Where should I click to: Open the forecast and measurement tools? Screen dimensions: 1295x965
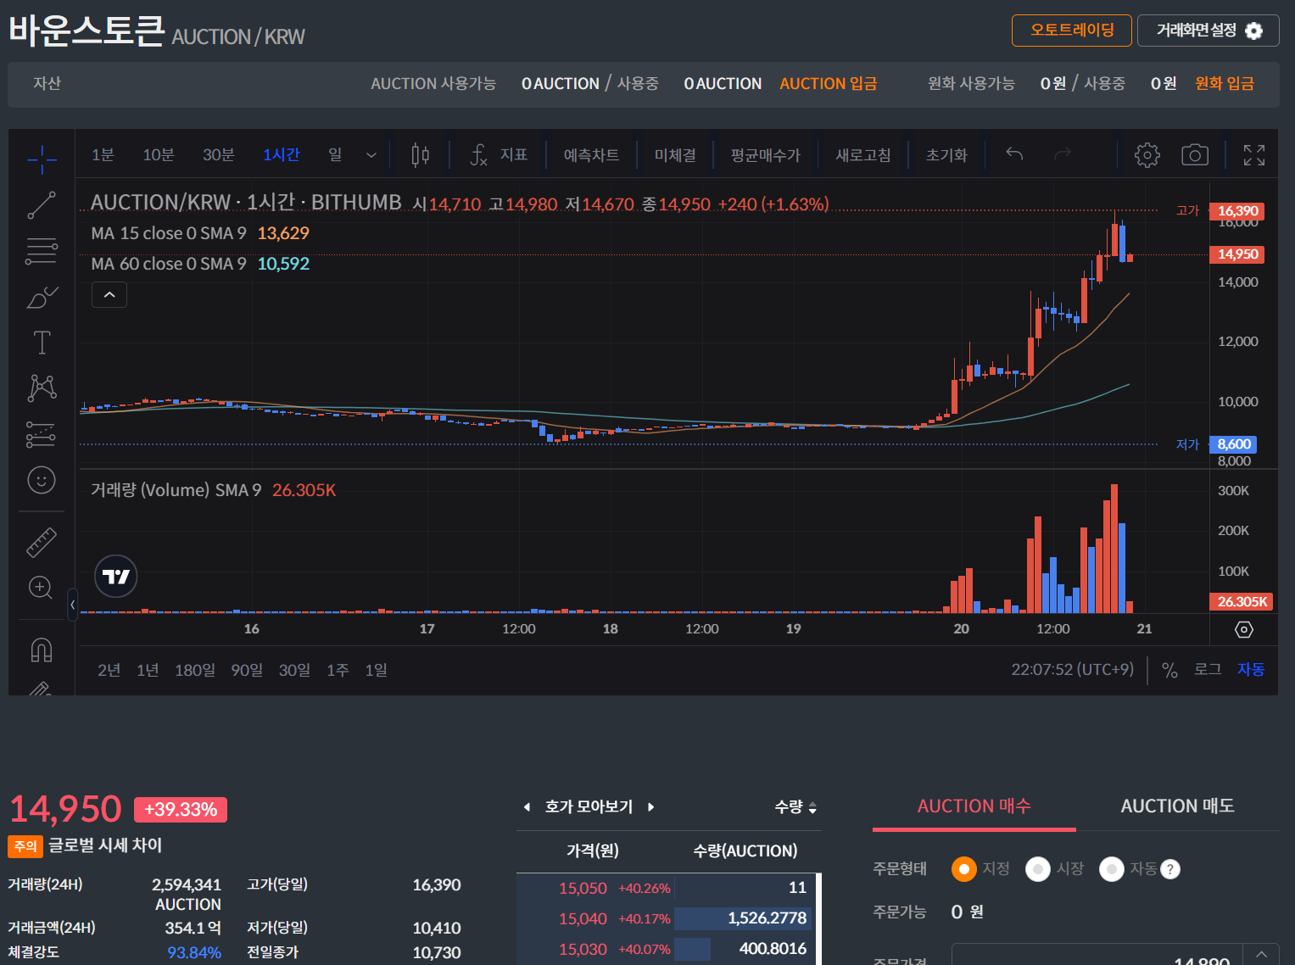point(42,434)
